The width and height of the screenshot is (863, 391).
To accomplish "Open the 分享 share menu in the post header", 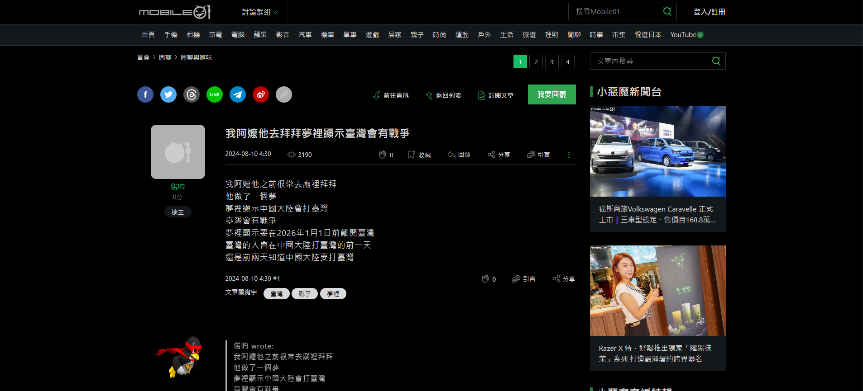I will tap(499, 155).
